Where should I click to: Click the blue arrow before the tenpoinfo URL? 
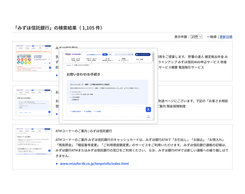click(57, 164)
